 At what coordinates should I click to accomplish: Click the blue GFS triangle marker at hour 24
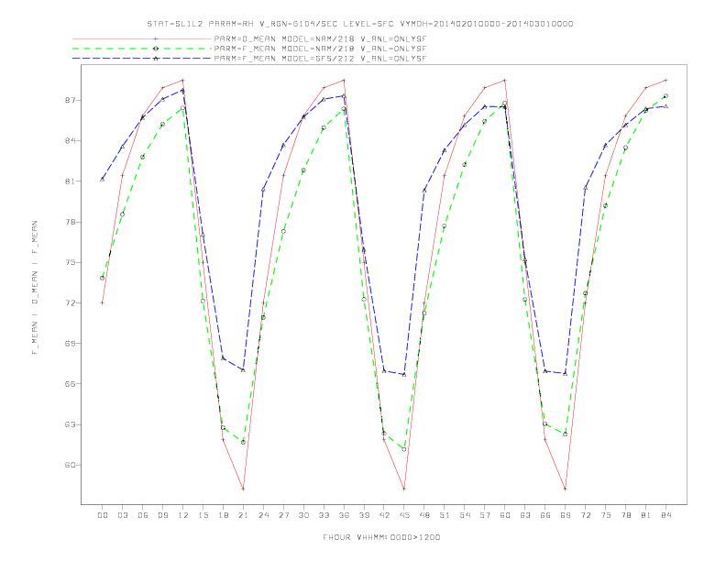pos(263,190)
